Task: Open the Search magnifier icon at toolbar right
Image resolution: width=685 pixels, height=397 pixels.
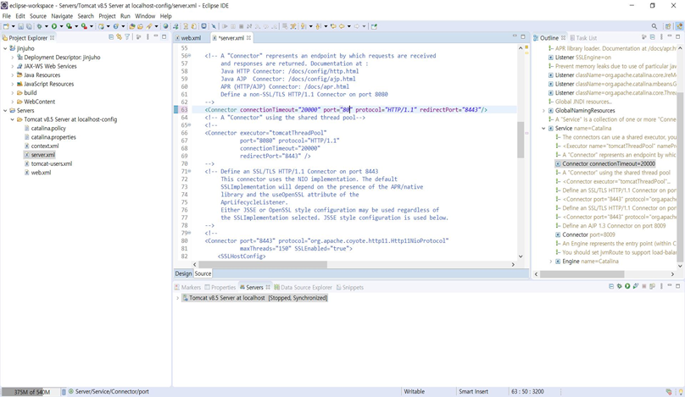Action: (654, 26)
